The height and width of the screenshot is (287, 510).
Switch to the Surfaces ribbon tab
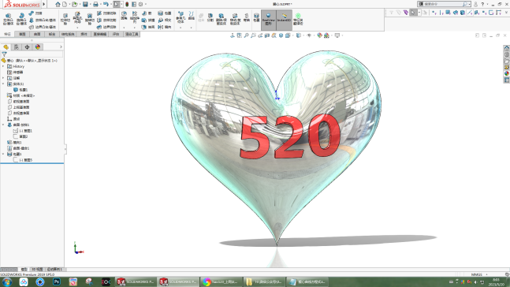point(37,34)
